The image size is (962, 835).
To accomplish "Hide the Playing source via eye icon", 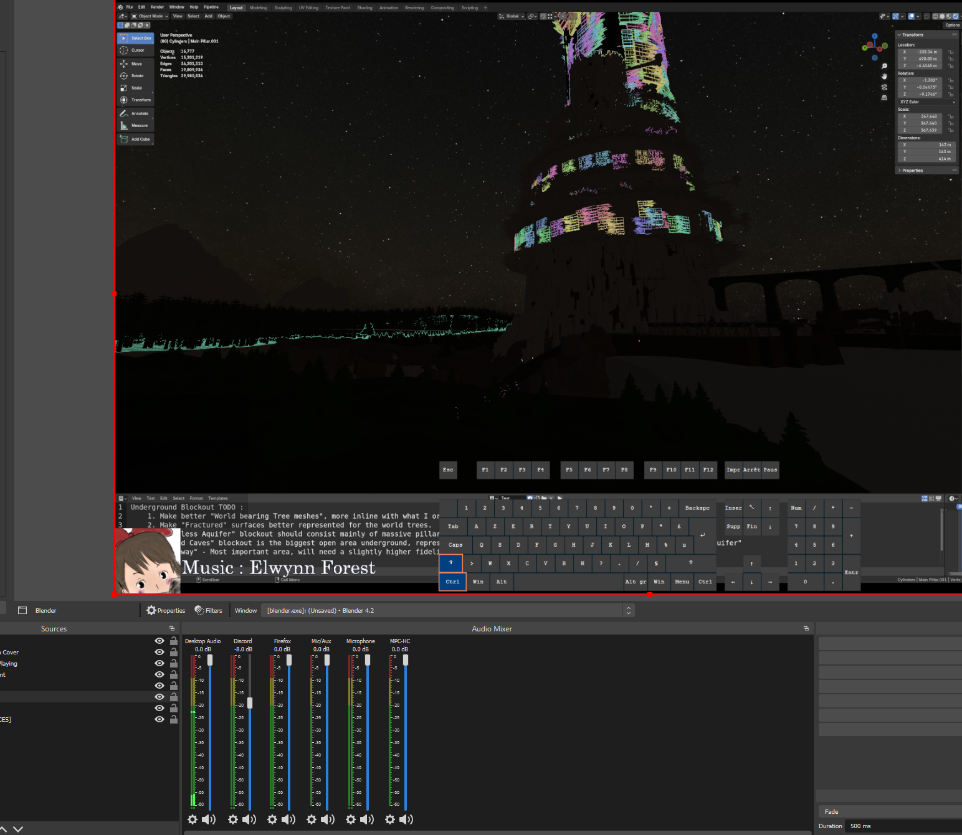I will click(x=160, y=663).
